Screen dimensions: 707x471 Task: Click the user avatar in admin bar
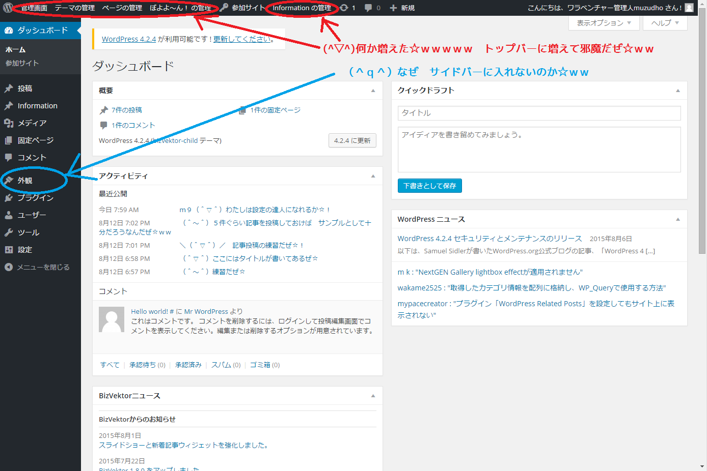coord(689,8)
